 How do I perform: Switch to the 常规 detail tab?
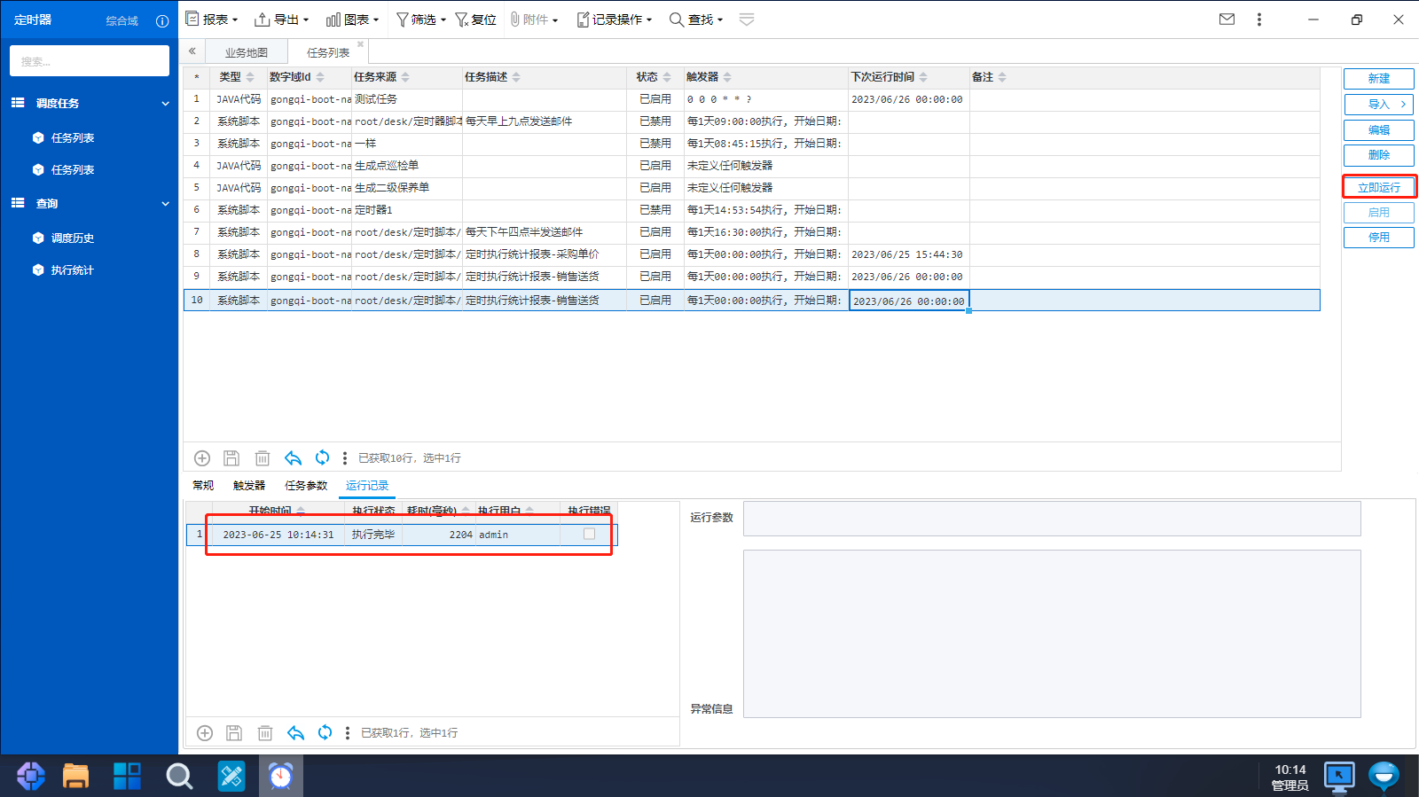coord(203,486)
